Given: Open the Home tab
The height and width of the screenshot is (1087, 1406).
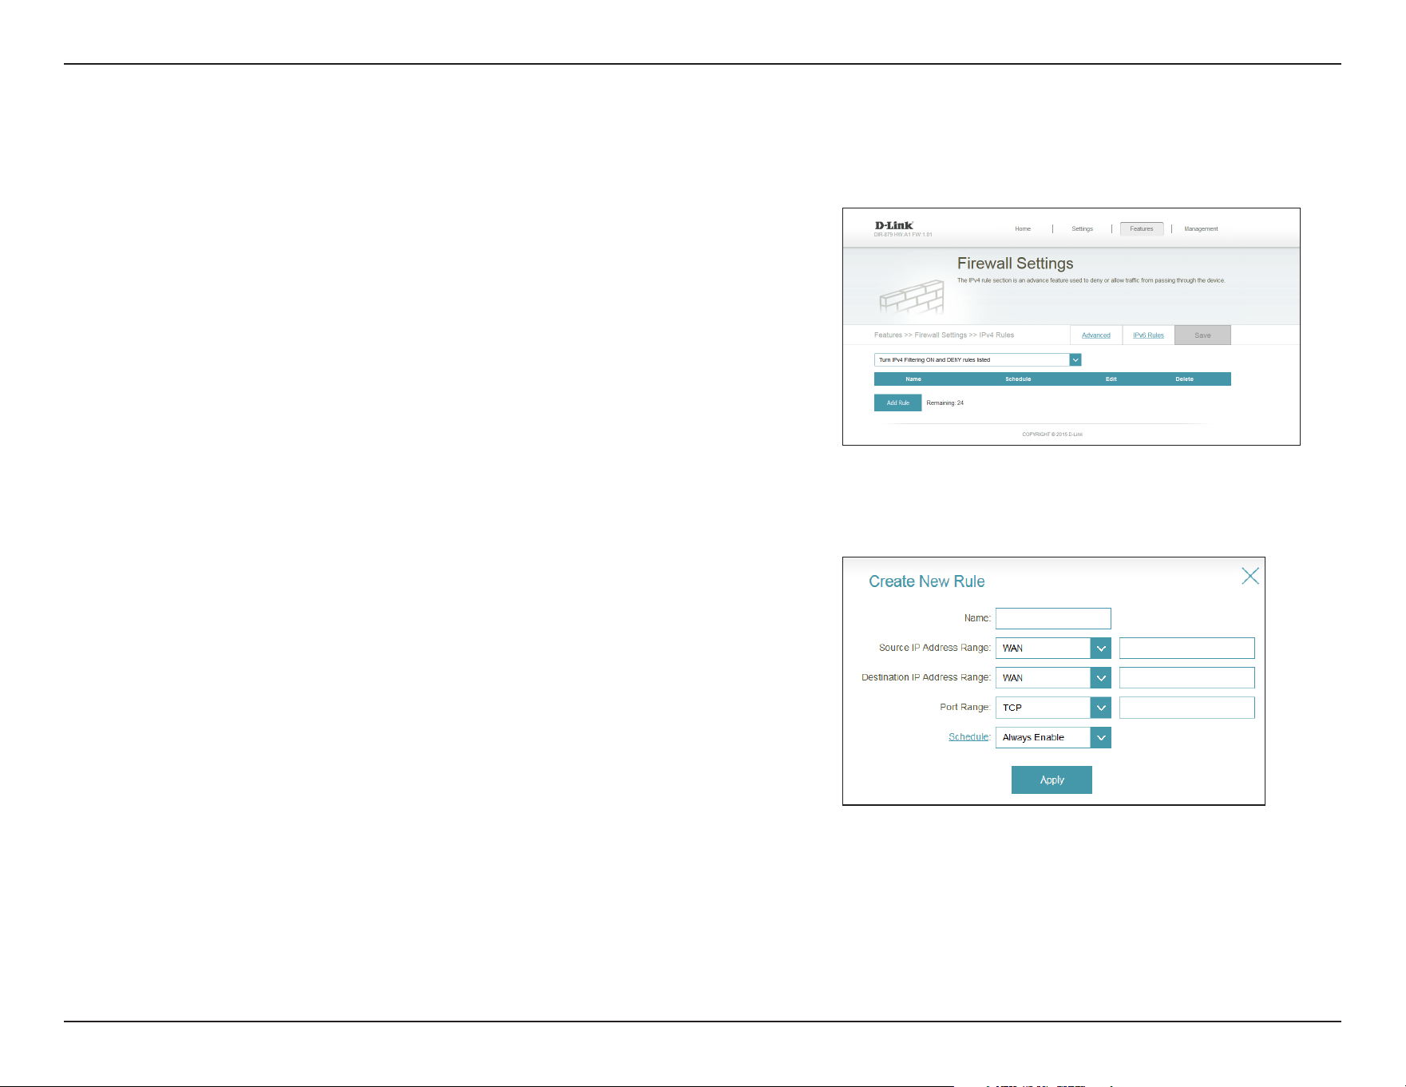Looking at the screenshot, I should point(1023,229).
